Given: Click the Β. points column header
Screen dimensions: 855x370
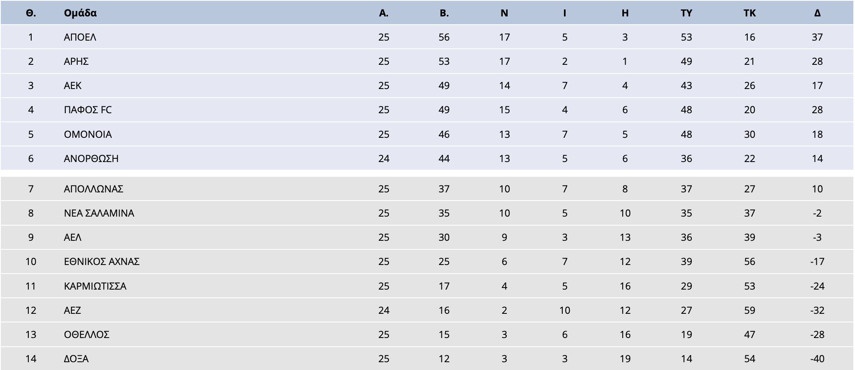Looking at the screenshot, I should tap(444, 13).
